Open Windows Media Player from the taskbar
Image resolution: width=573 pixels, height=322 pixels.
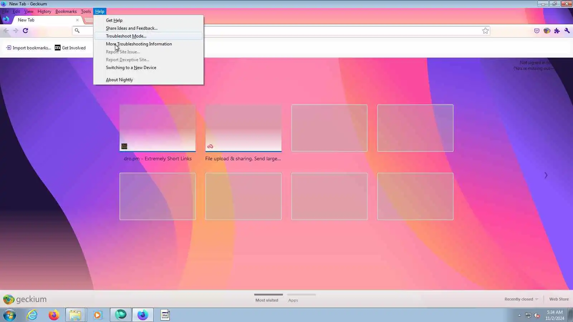[97, 315]
